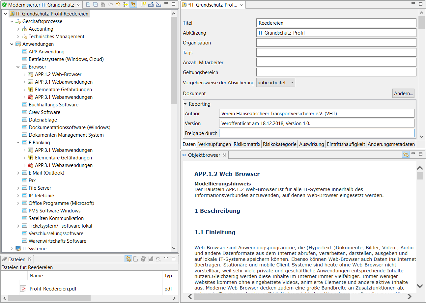The height and width of the screenshot is (303, 426).
Task: Click into the Organisation input field
Action: pos(336,43)
